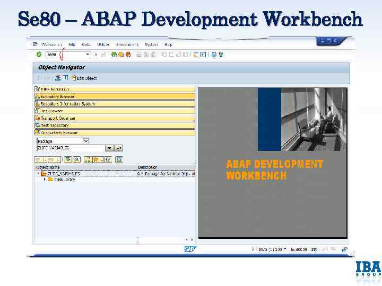This screenshot has height=286, width=382.
Task: Click the Close Browser icon in tree toolbar
Action: [x=119, y=159]
